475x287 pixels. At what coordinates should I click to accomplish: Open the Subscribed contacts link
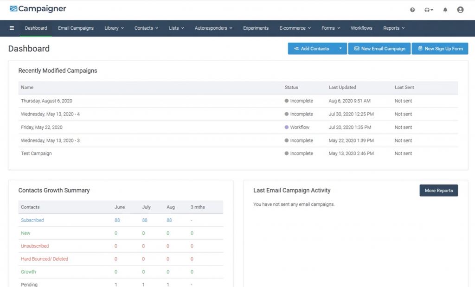(32, 220)
